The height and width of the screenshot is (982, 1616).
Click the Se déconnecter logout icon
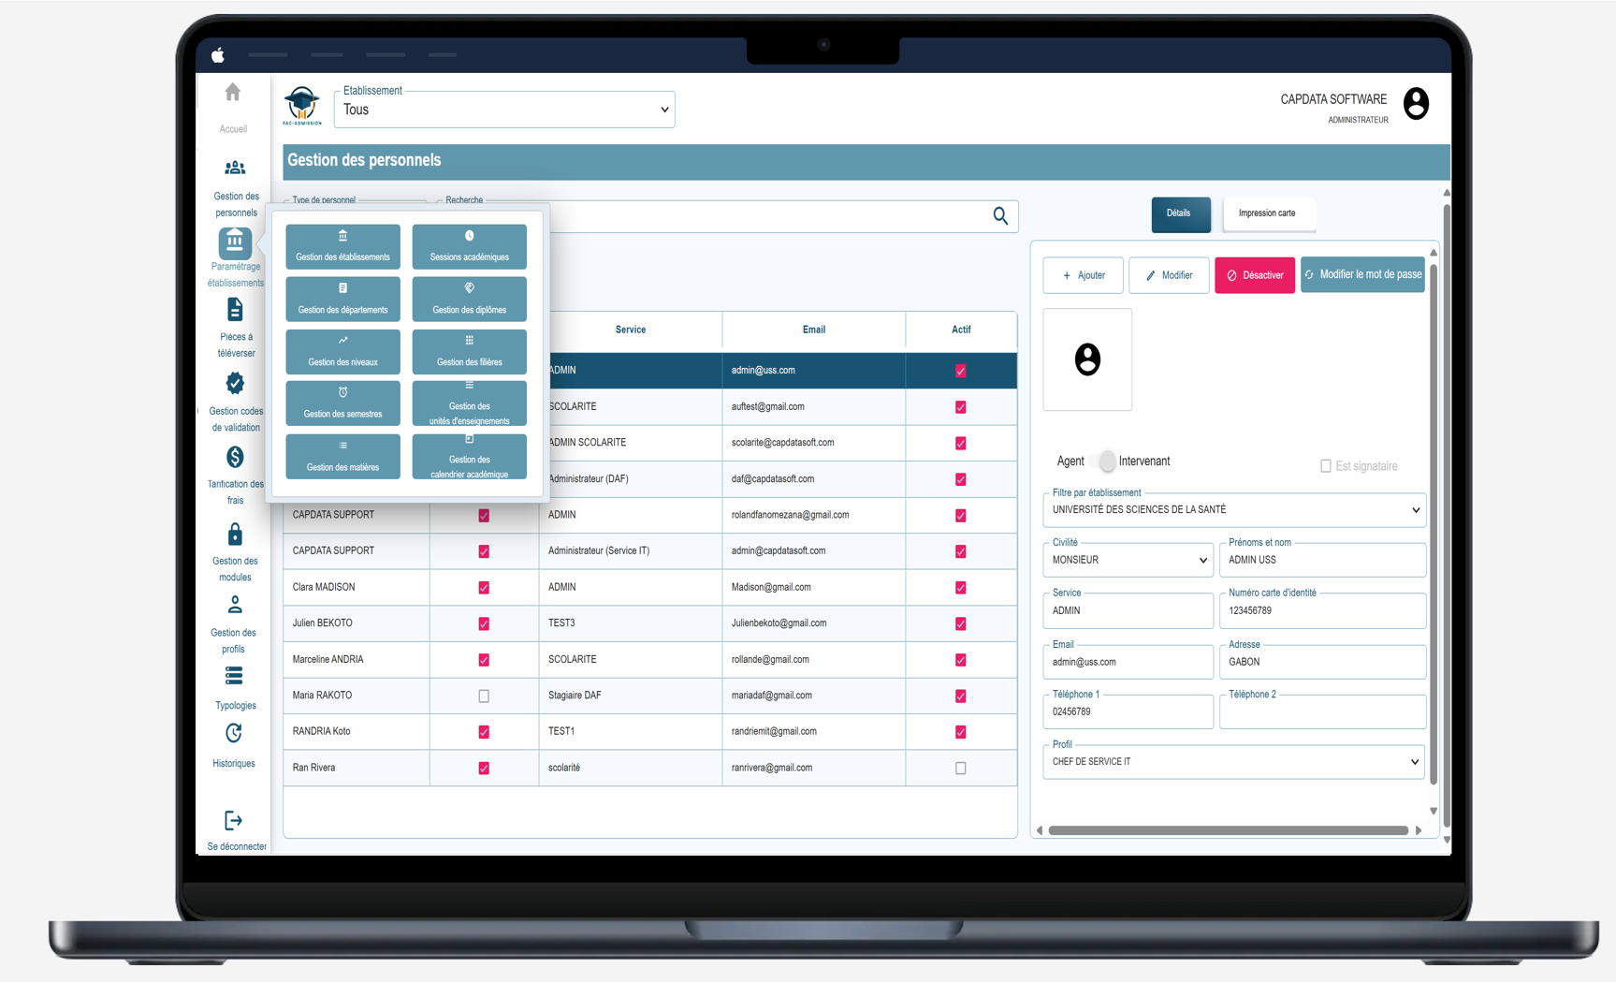tap(234, 821)
